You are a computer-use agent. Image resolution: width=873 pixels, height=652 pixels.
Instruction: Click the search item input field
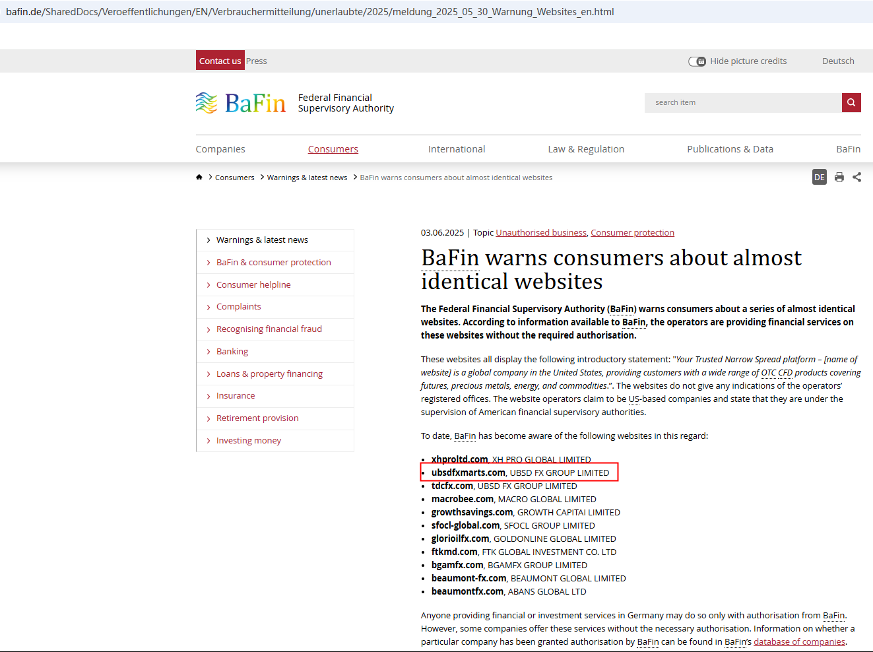(x=743, y=102)
